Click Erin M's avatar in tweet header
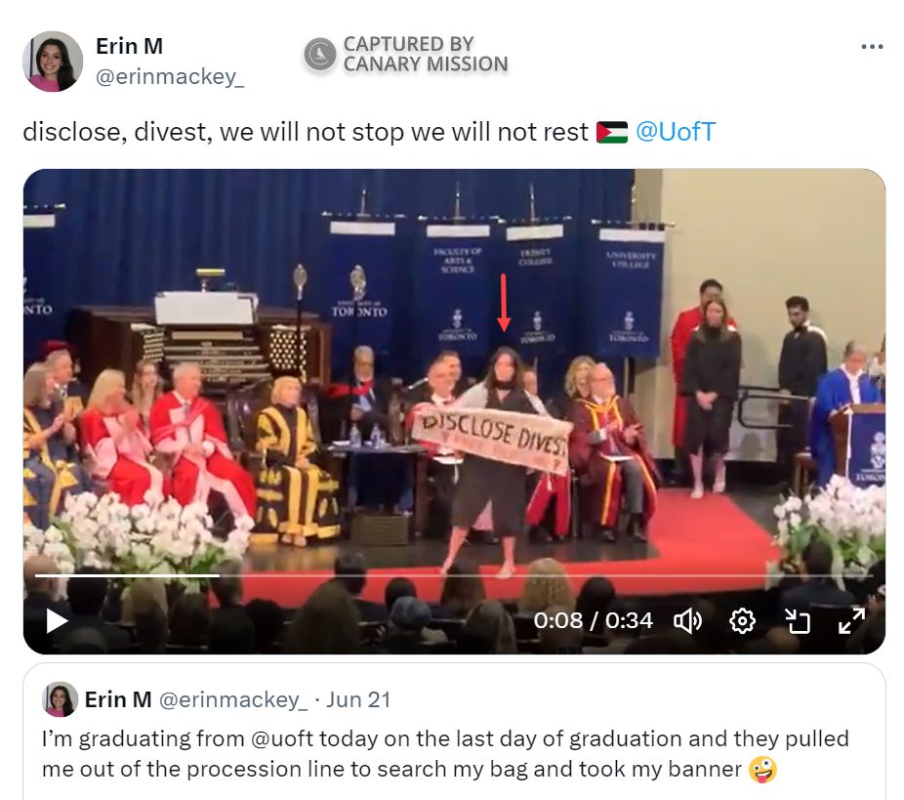The width and height of the screenshot is (904, 800). click(53, 62)
